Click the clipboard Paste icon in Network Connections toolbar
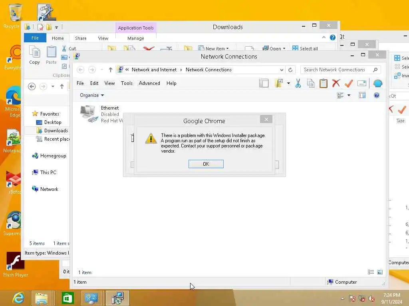This screenshot has width=409, height=306. 323,83
